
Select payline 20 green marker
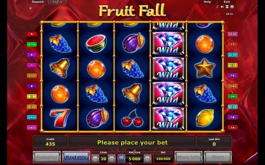[233, 97]
